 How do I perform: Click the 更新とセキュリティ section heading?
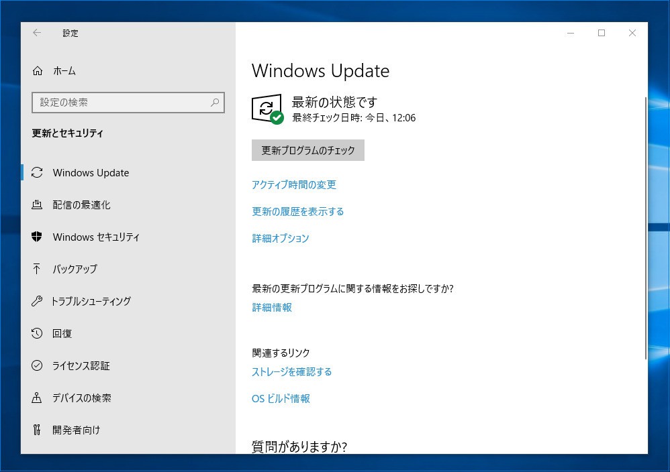pyautogui.click(x=68, y=133)
